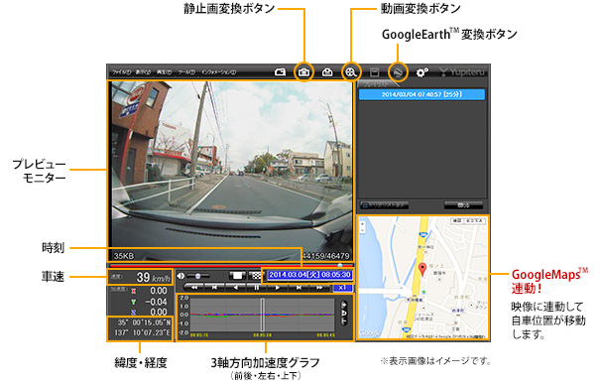This screenshot has height=385, width=602.
Task: Click the skip-to-previous button
Action: (215, 288)
